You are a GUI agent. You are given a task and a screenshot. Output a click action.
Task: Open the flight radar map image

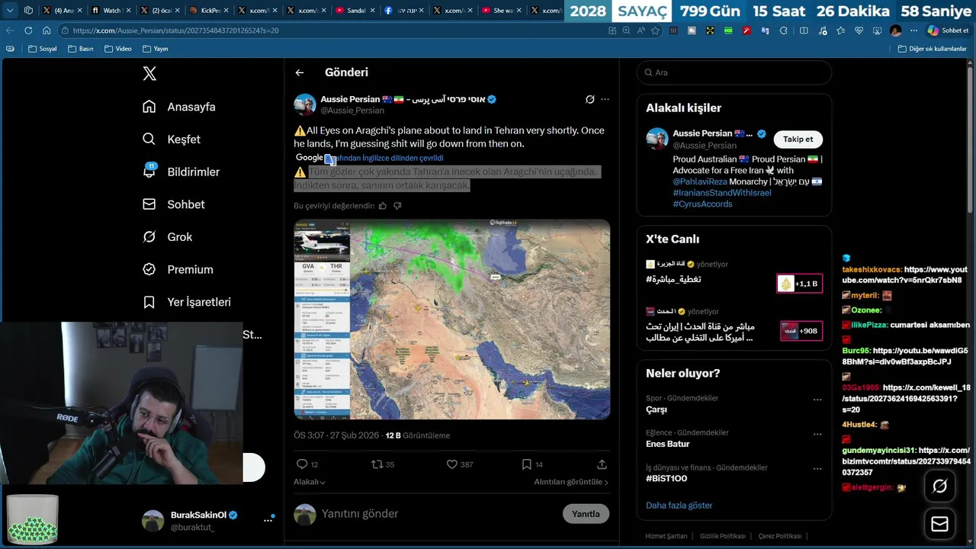pyautogui.click(x=452, y=319)
